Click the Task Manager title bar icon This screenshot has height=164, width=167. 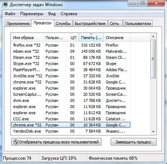5,5
